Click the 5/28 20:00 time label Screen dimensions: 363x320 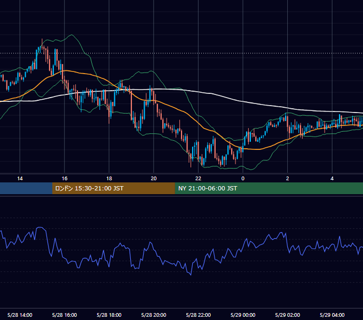point(154,315)
